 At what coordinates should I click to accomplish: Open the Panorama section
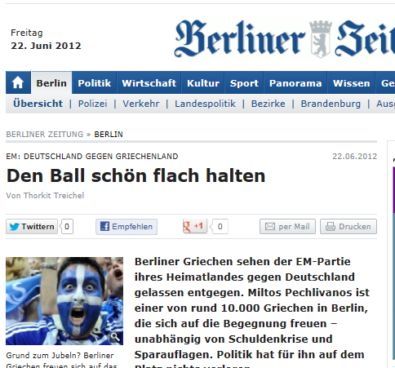[x=295, y=83]
